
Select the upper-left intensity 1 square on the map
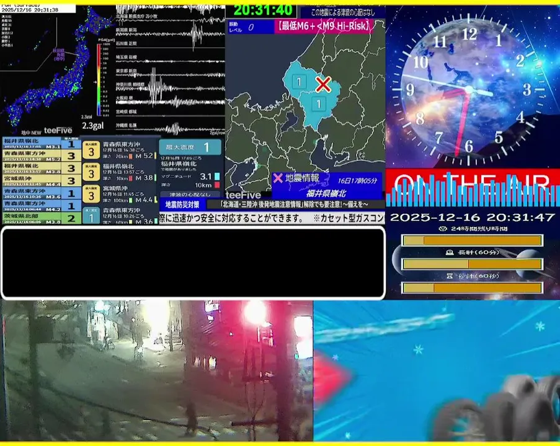(299, 82)
